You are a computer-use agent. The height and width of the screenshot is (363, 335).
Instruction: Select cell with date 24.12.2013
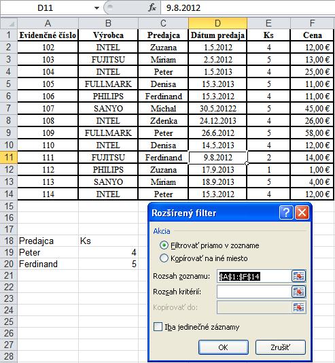click(x=217, y=121)
